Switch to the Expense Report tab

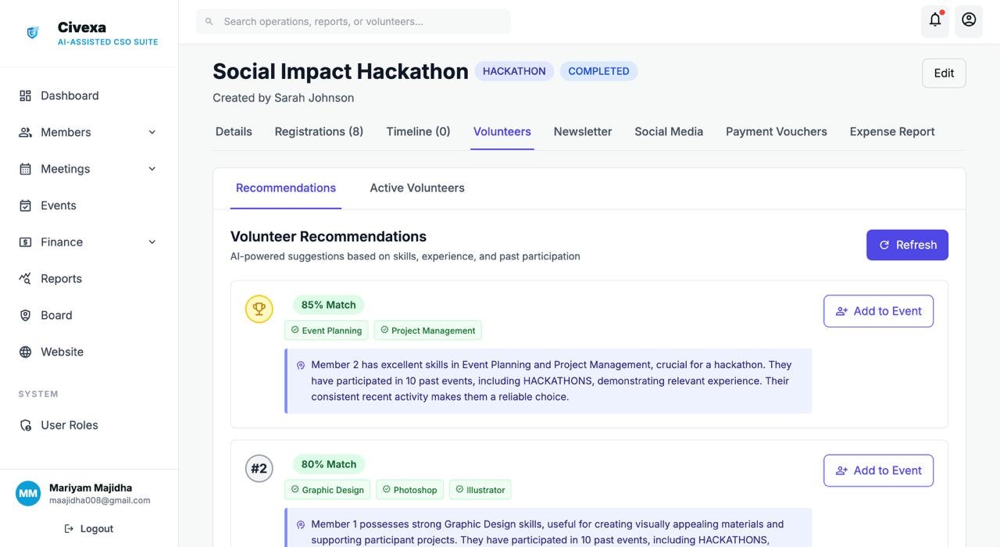[891, 131]
